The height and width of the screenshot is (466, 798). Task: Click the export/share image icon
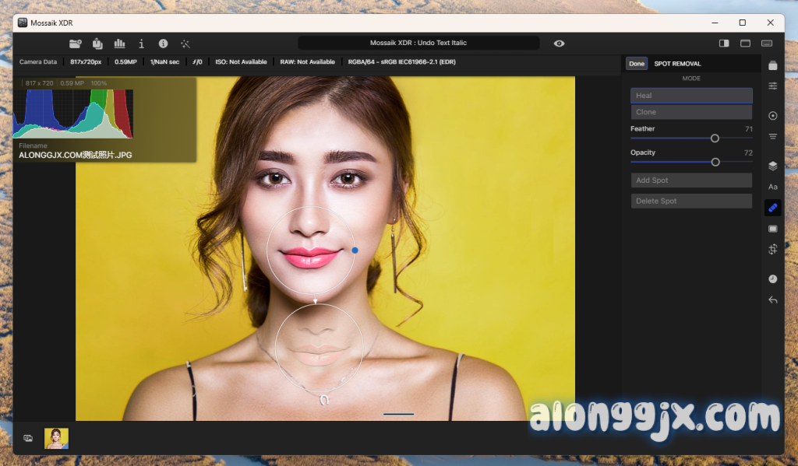click(97, 44)
